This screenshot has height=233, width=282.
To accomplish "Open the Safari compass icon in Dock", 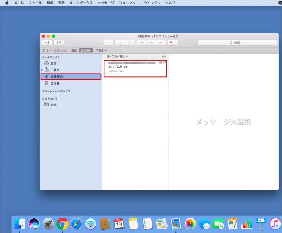I will [76, 223].
